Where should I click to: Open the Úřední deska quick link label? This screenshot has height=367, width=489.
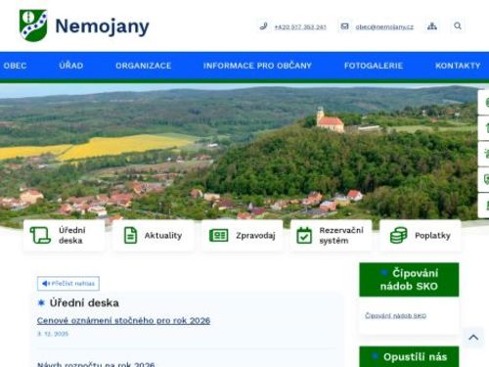click(x=72, y=235)
